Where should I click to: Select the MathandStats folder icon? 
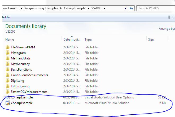7,58
